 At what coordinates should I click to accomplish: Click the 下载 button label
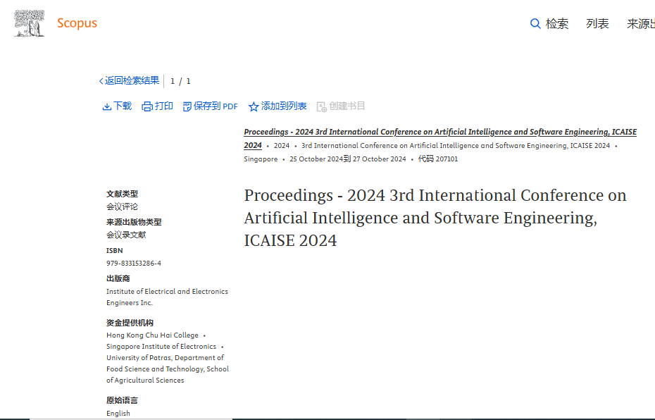click(x=123, y=106)
